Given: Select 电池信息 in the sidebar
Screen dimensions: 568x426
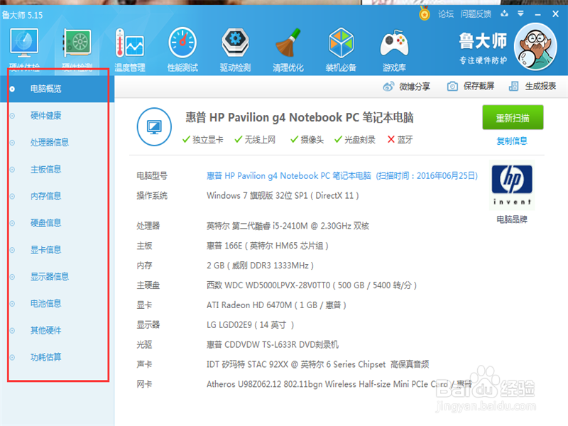Looking at the screenshot, I should click(45, 303).
